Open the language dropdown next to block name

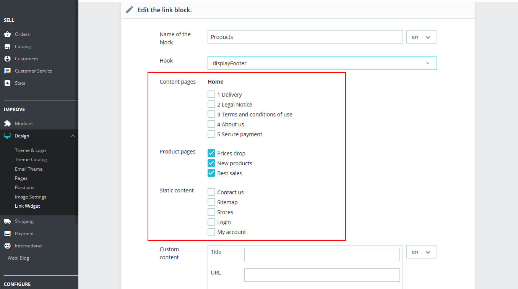[x=421, y=37]
